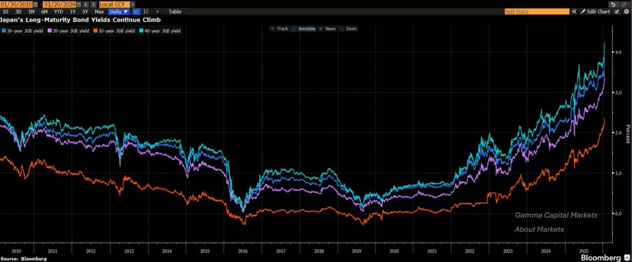Select the YTD range tab
The height and width of the screenshot is (262, 632).
click(x=59, y=11)
